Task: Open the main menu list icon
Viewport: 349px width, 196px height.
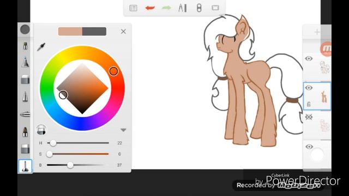Action: click(133, 8)
